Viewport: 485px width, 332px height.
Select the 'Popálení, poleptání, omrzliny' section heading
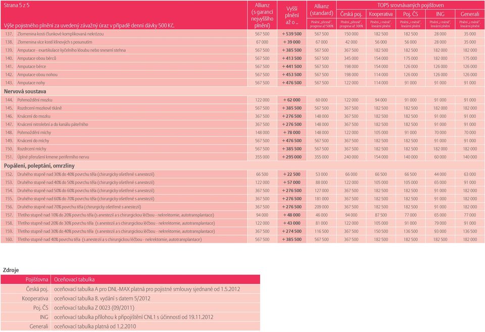pyautogui.click(x=39, y=165)
